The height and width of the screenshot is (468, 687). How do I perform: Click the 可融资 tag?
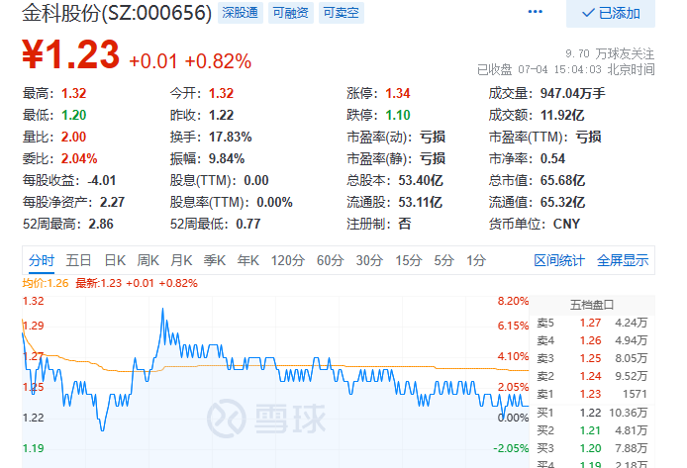tap(290, 13)
